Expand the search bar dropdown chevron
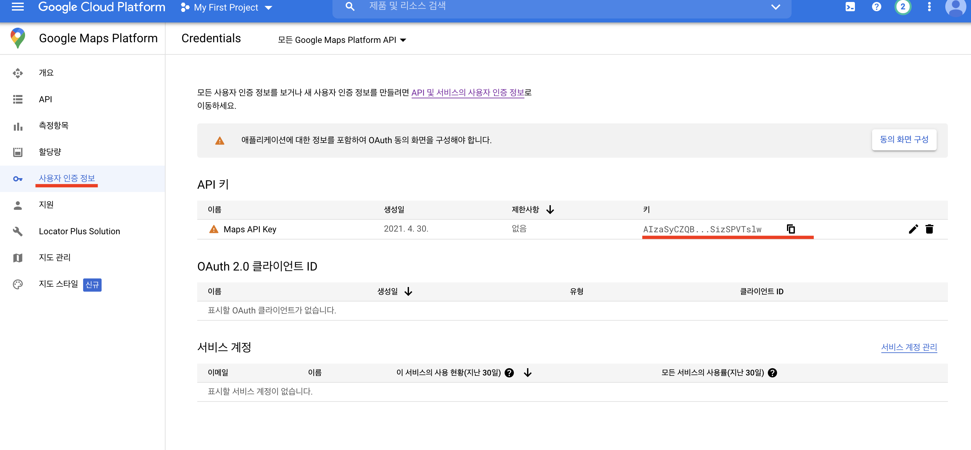Screen dimensions: 971x450 coord(775,7)
